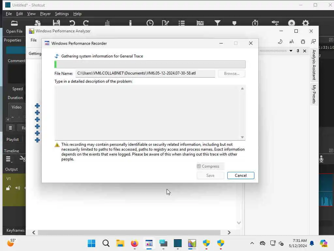Expand the sixth plus item in Getting Started
The height and width of the screenshot is (251, 334).
coord(37,140)
